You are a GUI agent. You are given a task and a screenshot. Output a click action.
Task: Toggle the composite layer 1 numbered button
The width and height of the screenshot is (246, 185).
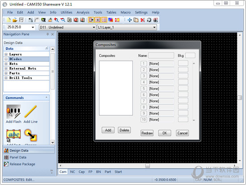tap(144, 63)
